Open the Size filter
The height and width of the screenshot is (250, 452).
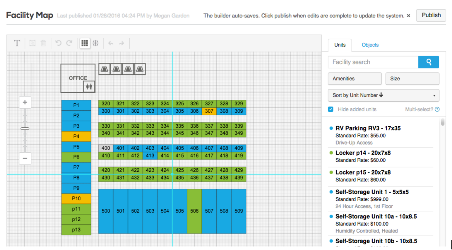(412, 79)
